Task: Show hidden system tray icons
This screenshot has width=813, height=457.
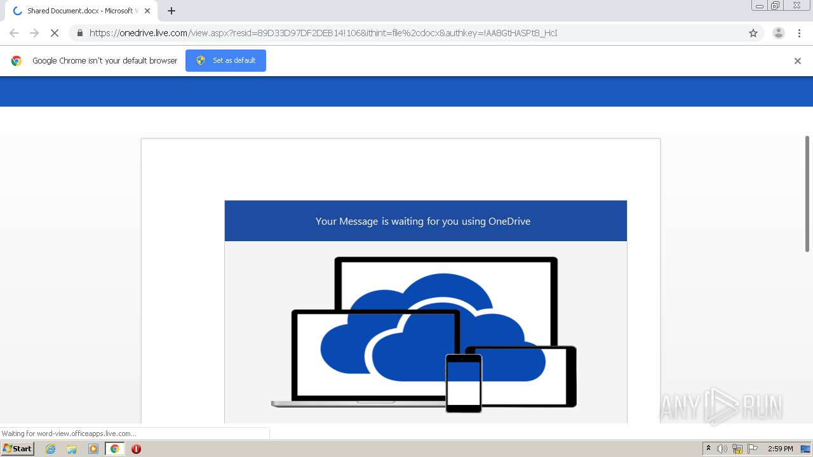Action: (709, 449)
